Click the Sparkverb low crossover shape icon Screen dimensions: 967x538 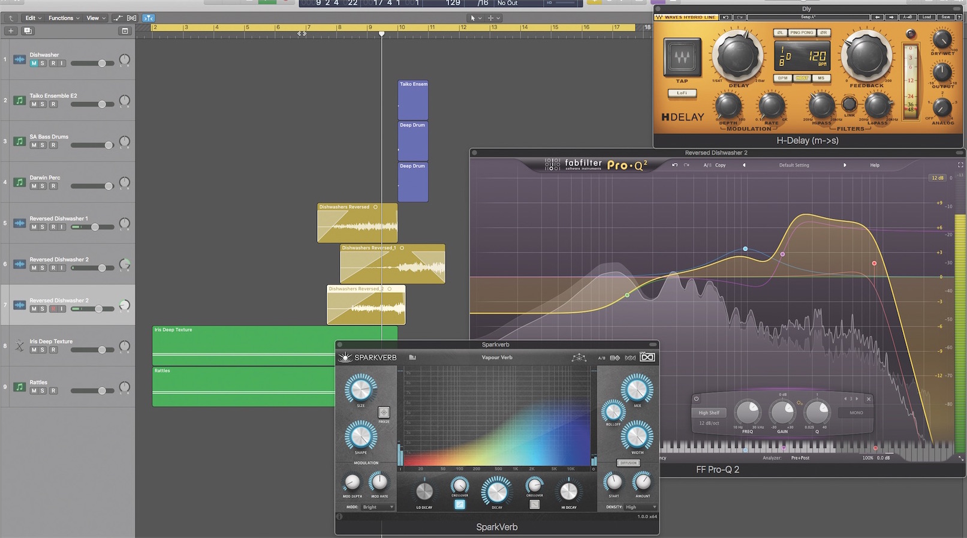click(x=460, y=505)
